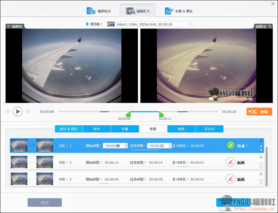Move segment 1 down with arrow
This screenshot has width=278, height=213.
coord(261,150)
